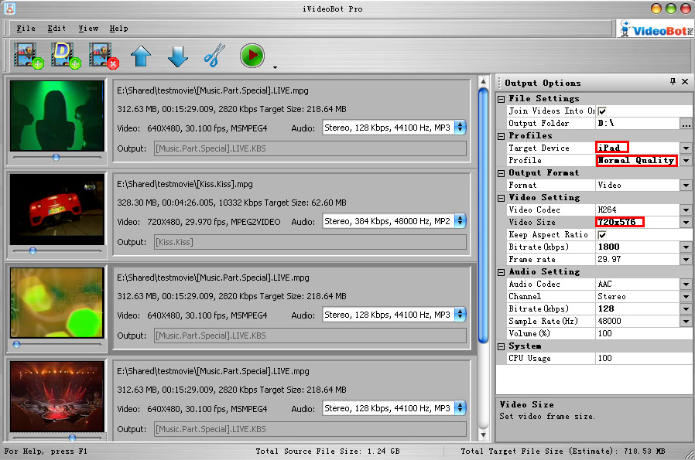Open the video Bitrate 1800 dropdown
Screen dimensions: 695x460
[x=686, y=247]
